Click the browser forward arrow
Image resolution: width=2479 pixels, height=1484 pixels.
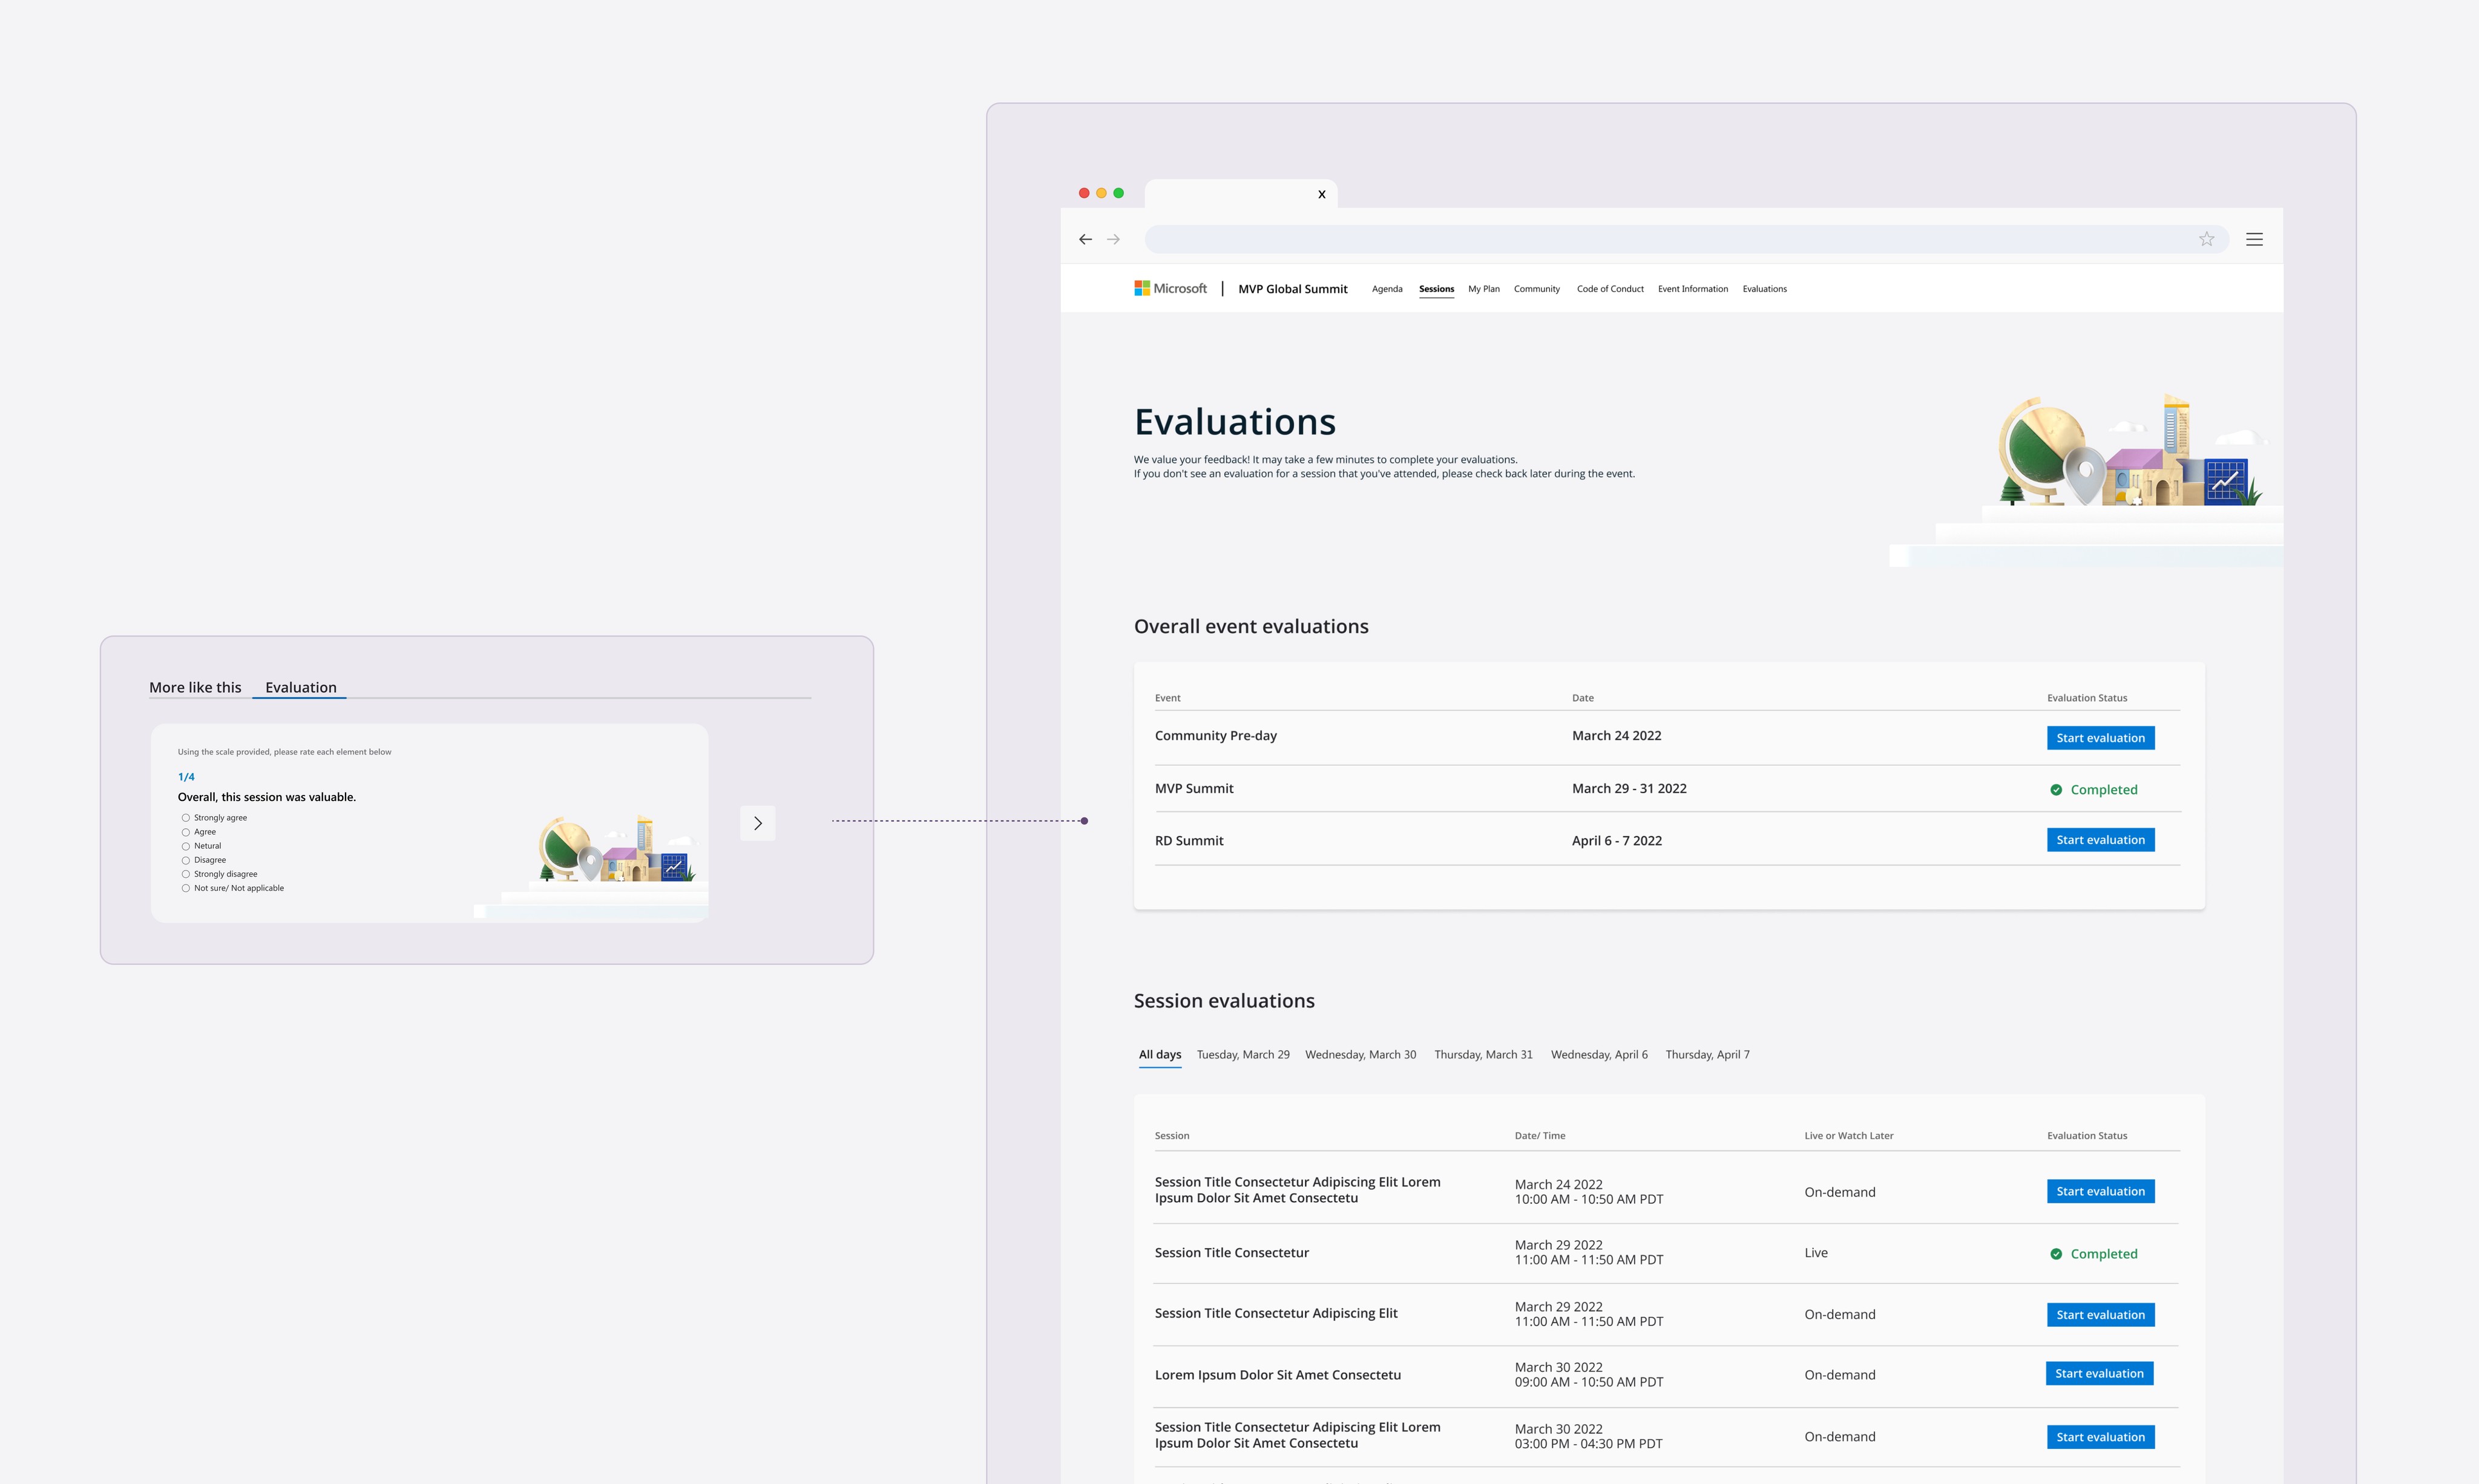(x=1114, y=239)
